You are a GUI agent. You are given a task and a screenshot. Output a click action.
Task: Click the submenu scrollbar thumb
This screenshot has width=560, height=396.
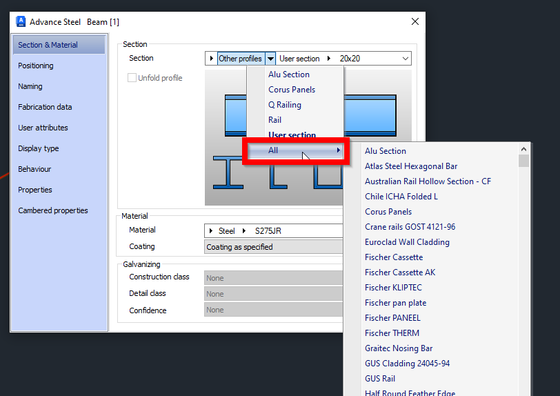(523, 161)
